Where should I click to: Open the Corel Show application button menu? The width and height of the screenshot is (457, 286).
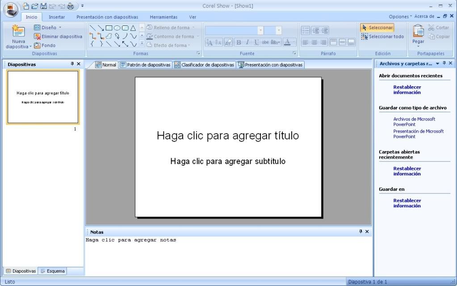(x=11, y=9)
